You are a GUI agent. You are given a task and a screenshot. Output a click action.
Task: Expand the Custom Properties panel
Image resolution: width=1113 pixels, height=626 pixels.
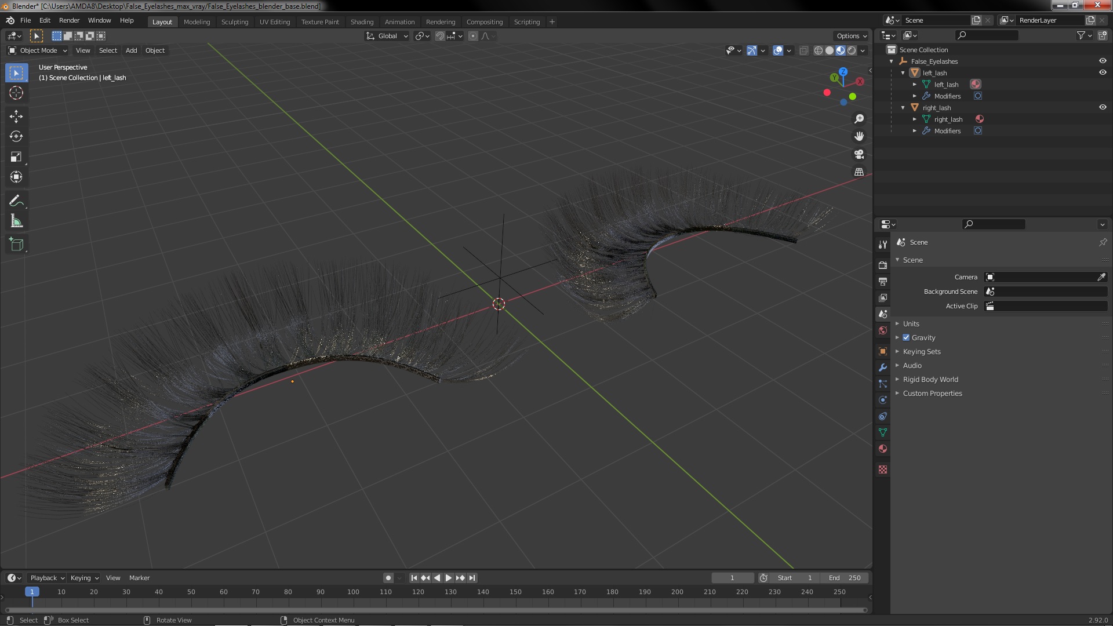[x=932, y=394]
